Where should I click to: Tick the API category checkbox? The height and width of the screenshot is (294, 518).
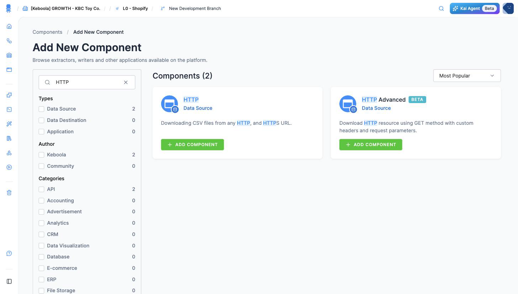[x=42, y=189]
